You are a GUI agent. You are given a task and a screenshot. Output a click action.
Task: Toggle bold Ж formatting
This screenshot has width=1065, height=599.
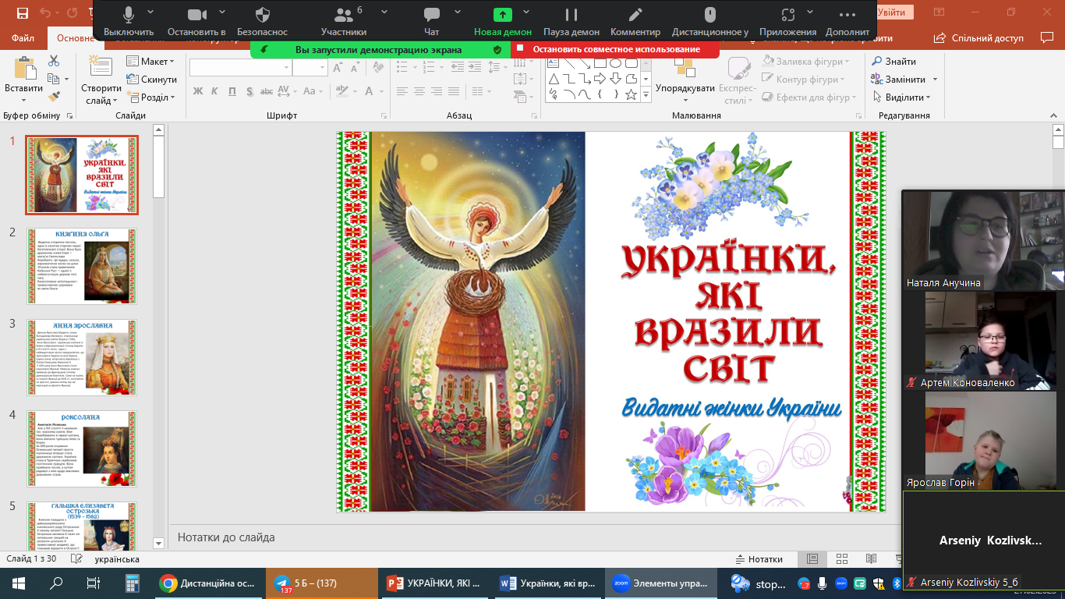198,91
